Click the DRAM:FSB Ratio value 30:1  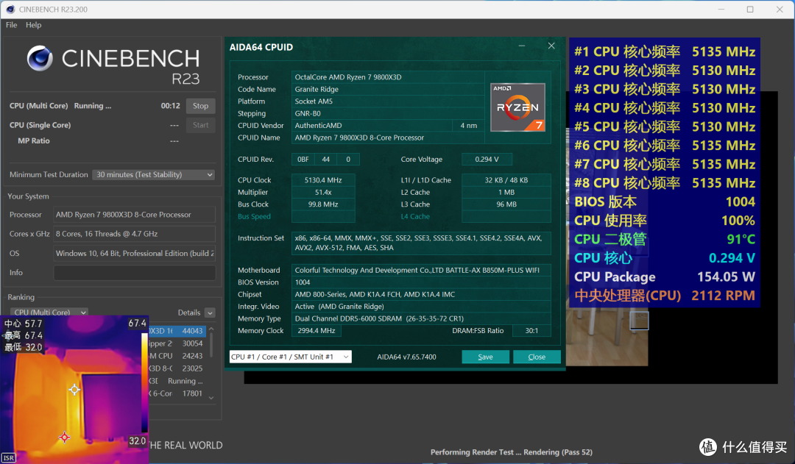(531, 331)
